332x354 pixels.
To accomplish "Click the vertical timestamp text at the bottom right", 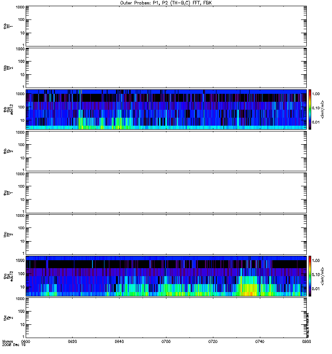I will click(x=308, y=325).
